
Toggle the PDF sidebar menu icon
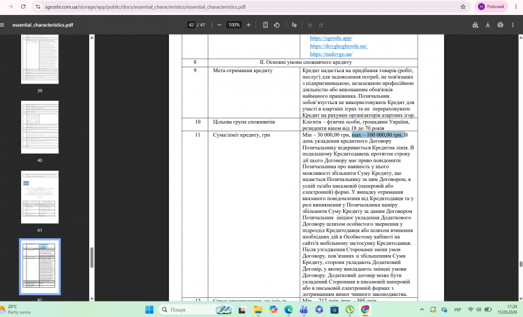tap(2, 25)
